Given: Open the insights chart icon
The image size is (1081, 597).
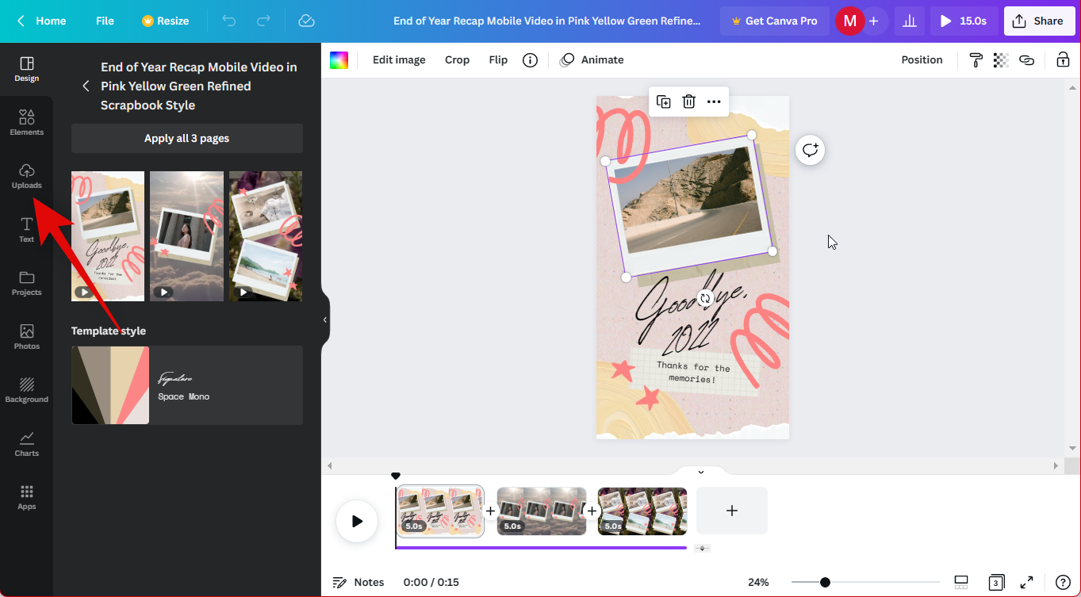Looking at the screenshot, I should pyautogui.click(x=910, y=21).
